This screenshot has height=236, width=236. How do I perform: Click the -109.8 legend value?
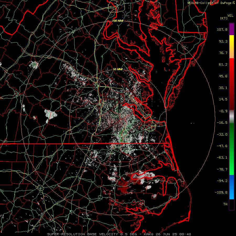tap(221, 192)
